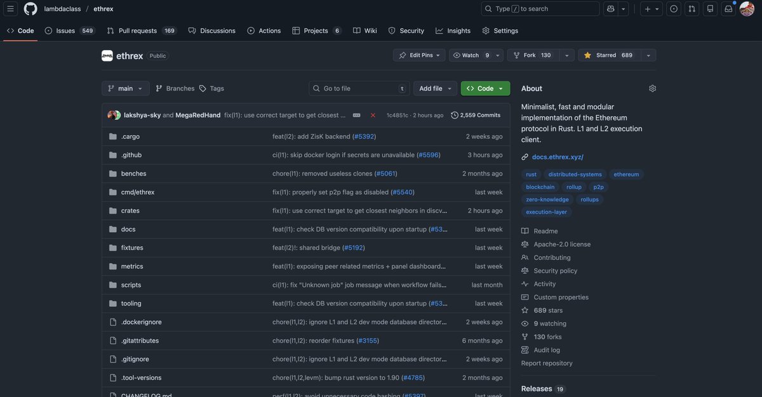Switch to the Issues tab

click(x=70, y=30)
